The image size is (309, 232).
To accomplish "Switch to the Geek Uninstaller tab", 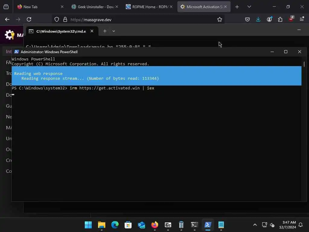I will pos(95,7).
